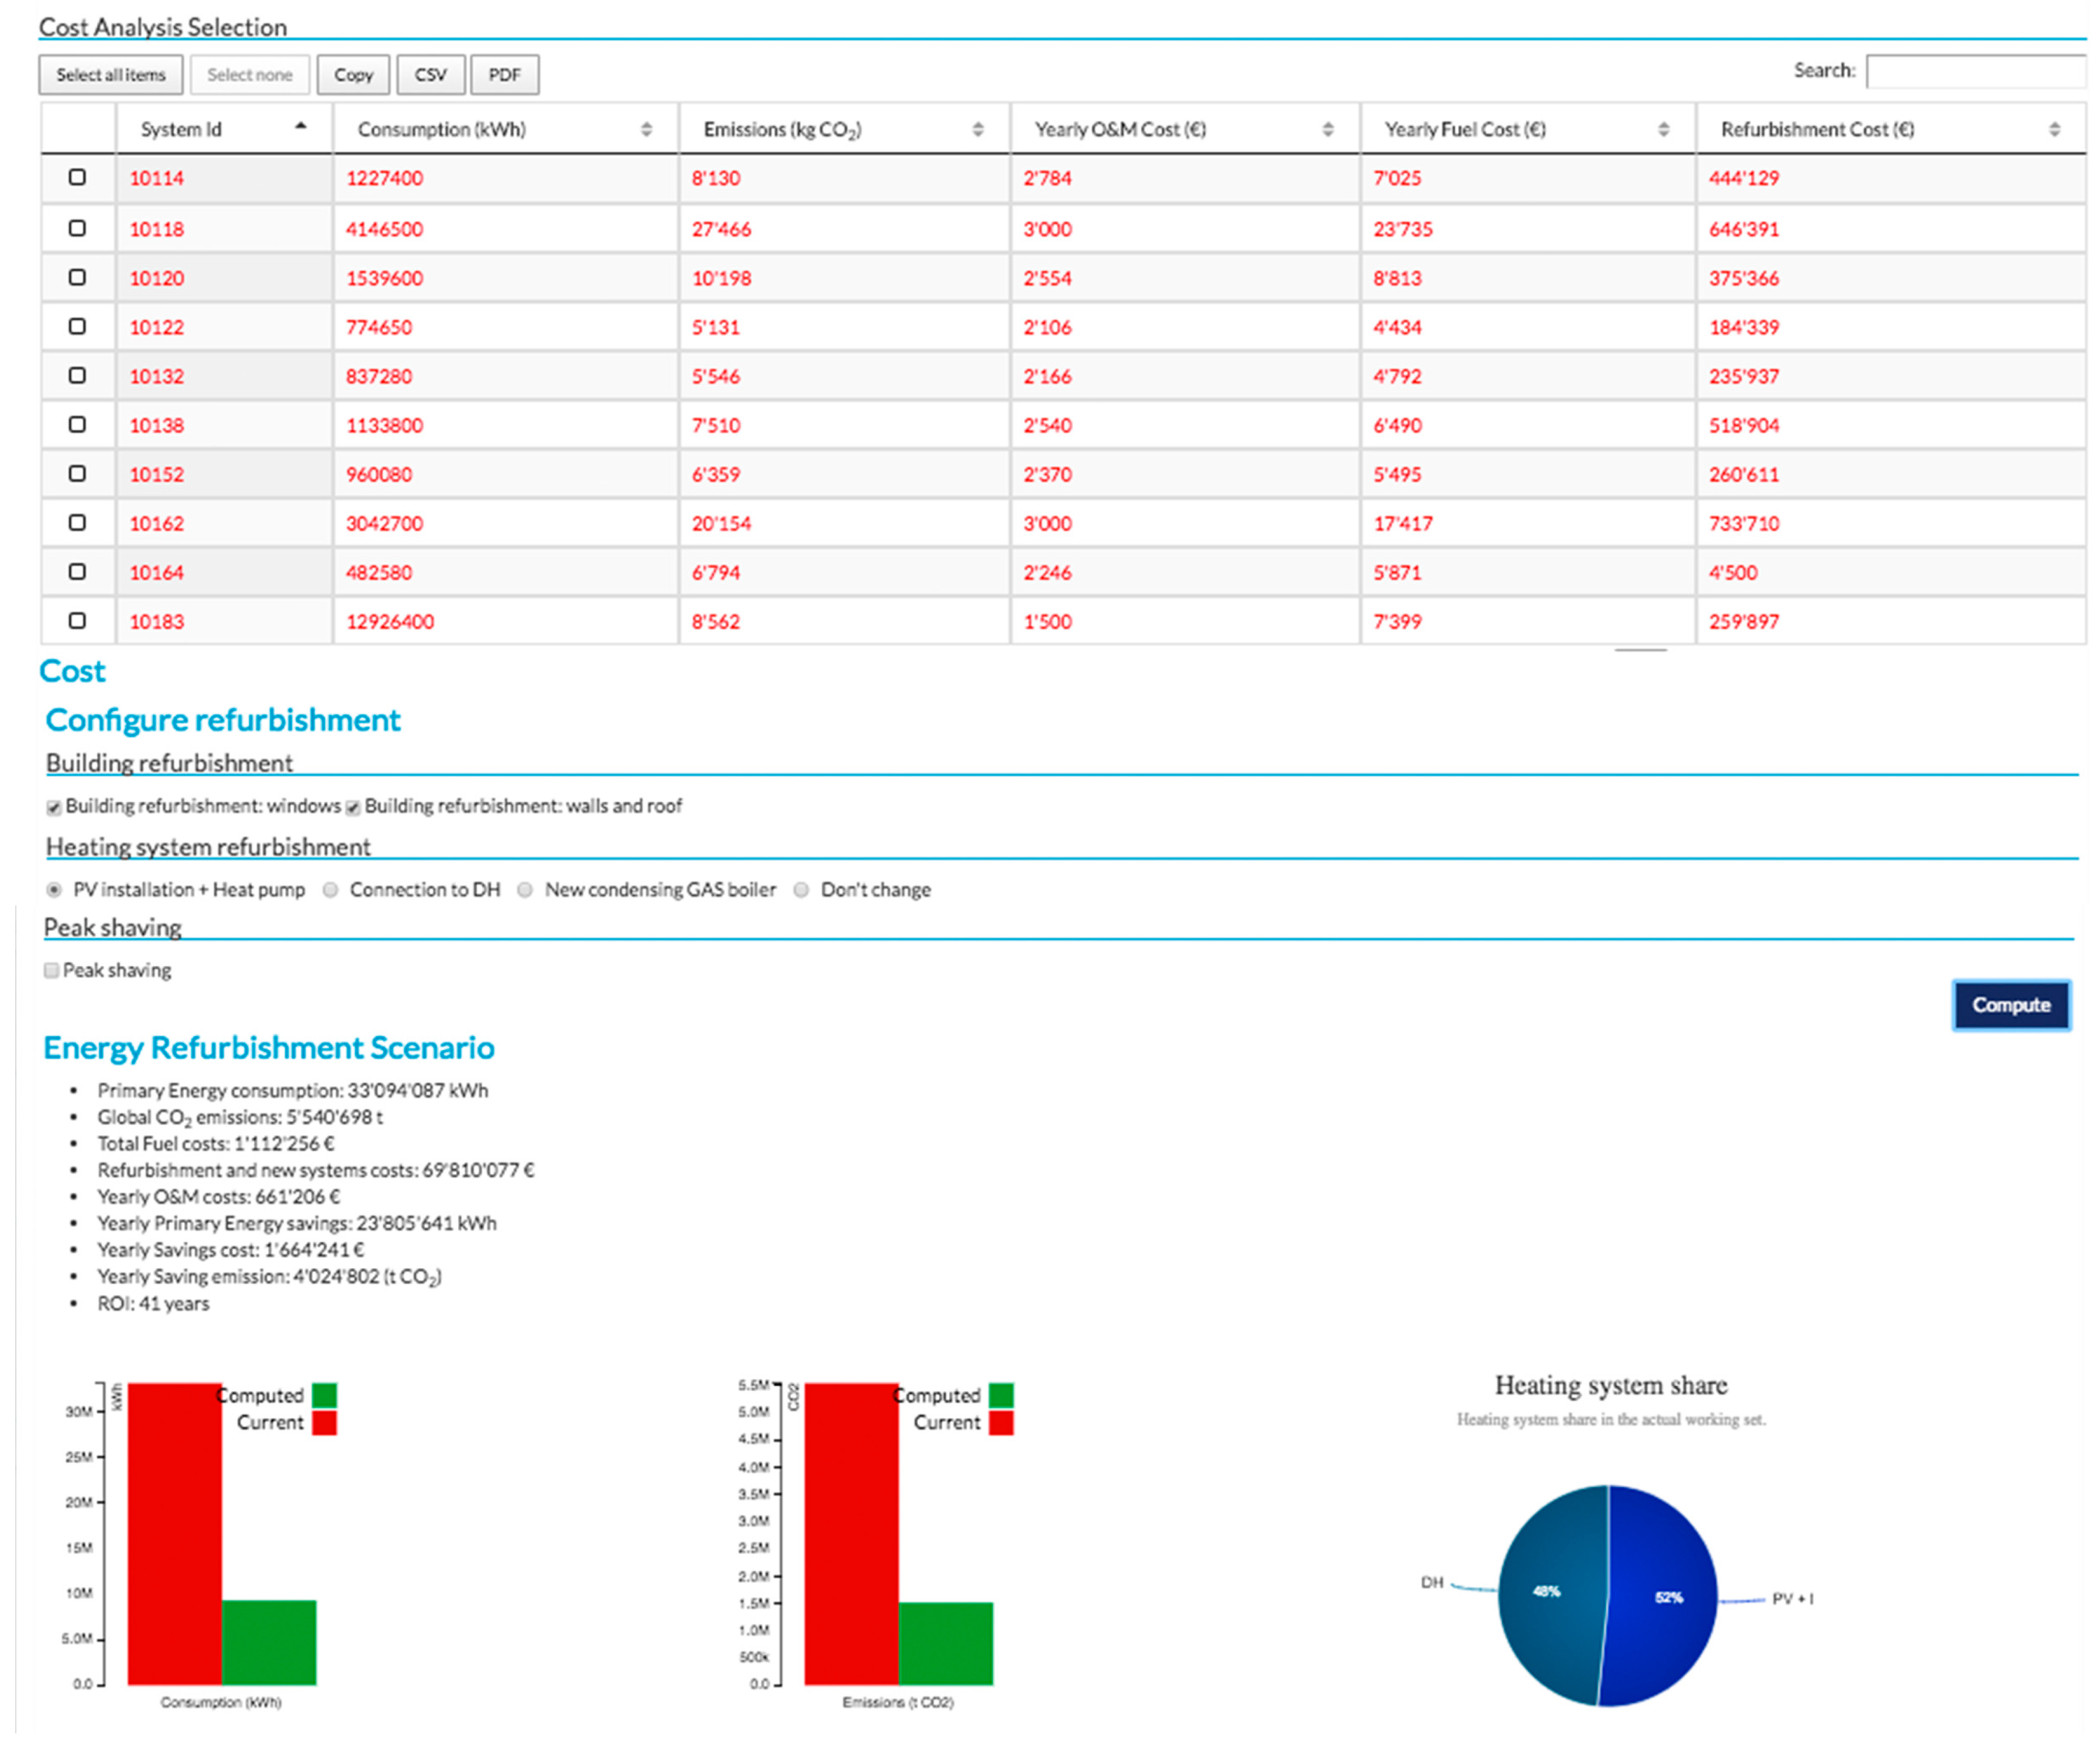The height and width of the screenshot is (1747, 2100).
Task: Select row checkbox for system 10162
Action: click(x=77, y=522)
